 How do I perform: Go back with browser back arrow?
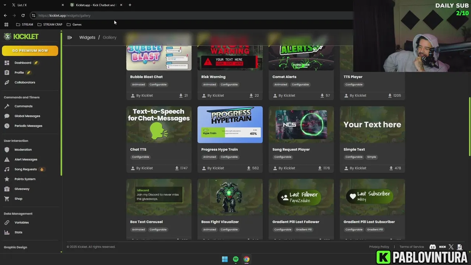point(5,15)
